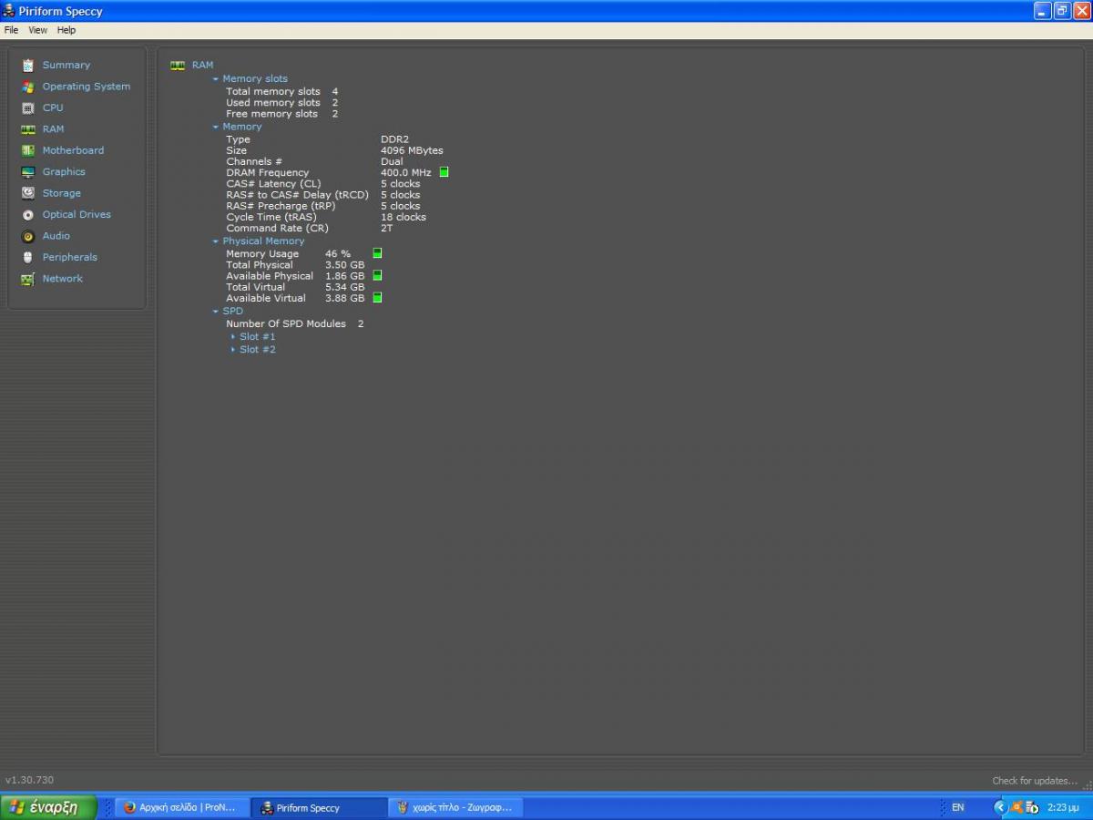Viewport: 1093px width, 820px height.
Task: Click the Summary sidebar icon
Action: 27,66
